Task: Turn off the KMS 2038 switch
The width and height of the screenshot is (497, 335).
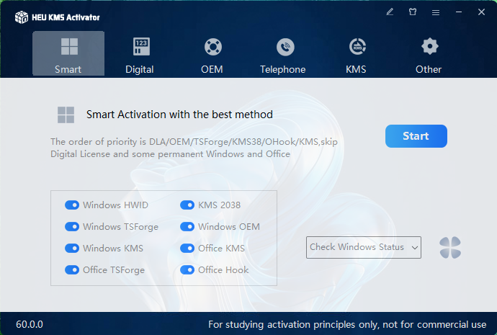Action: coord(187,205)
